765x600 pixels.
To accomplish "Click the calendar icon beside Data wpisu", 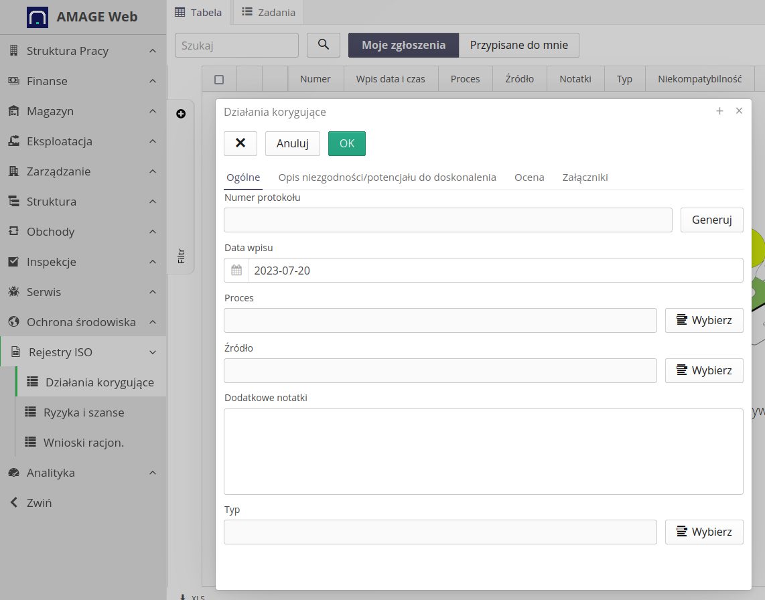I will [x=236, y=271].
